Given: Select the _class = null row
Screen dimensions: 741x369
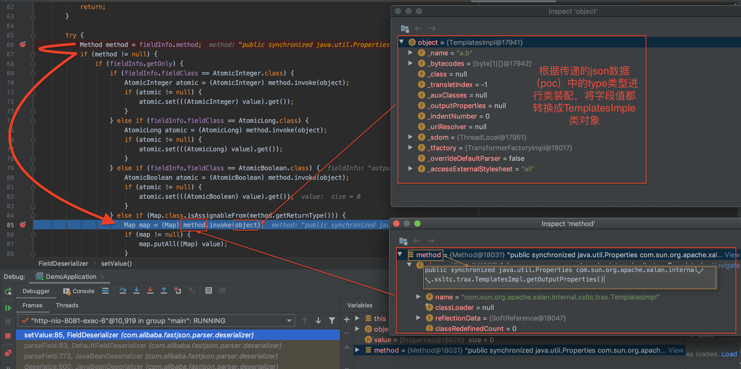Looking at the screenshot, I should [x=442, y=74].
